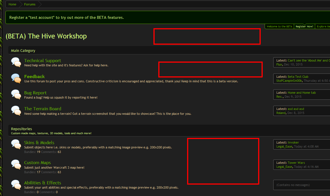Image resolution: width=330 pixels, height=196 pixels.
Task: Click "Bundles: 19" under Skins & Models
Action: (x=32, y=152)
